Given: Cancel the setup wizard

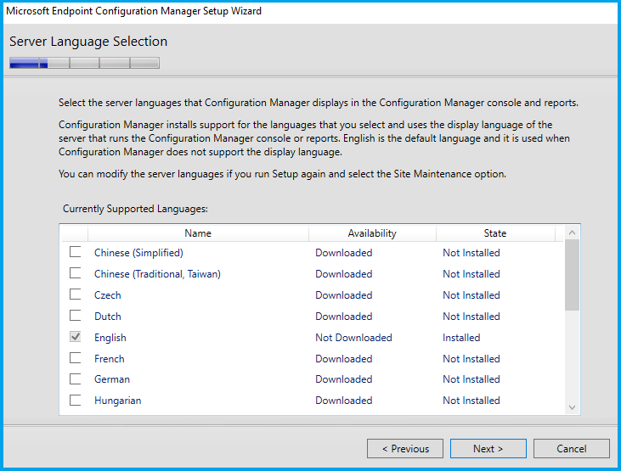Looking at the screenshot, I should click(x=572, y=449).
